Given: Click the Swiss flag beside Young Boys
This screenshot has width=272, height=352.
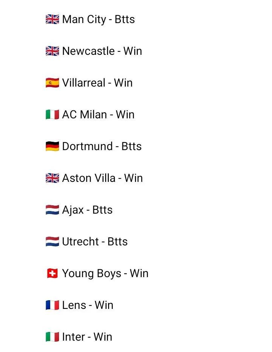Looking at the screenshot, I should pyautogui.click(x=52, y=273).
